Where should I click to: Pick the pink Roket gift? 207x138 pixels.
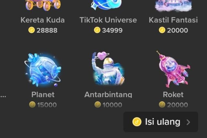[x=173, y=70]
